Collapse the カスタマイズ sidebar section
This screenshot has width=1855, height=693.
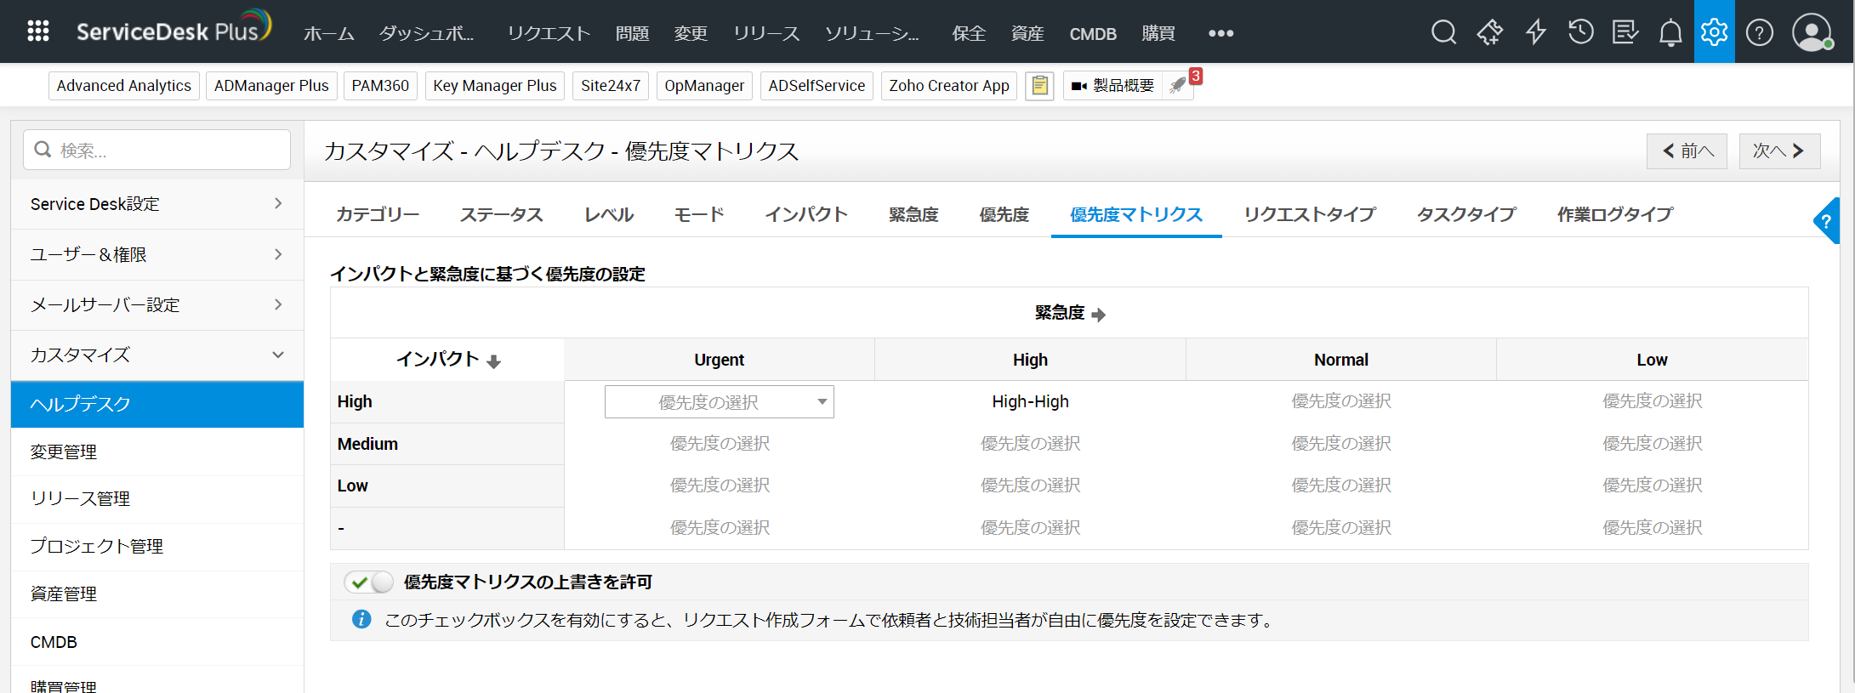pyautogui.click(x=157, y=355)
